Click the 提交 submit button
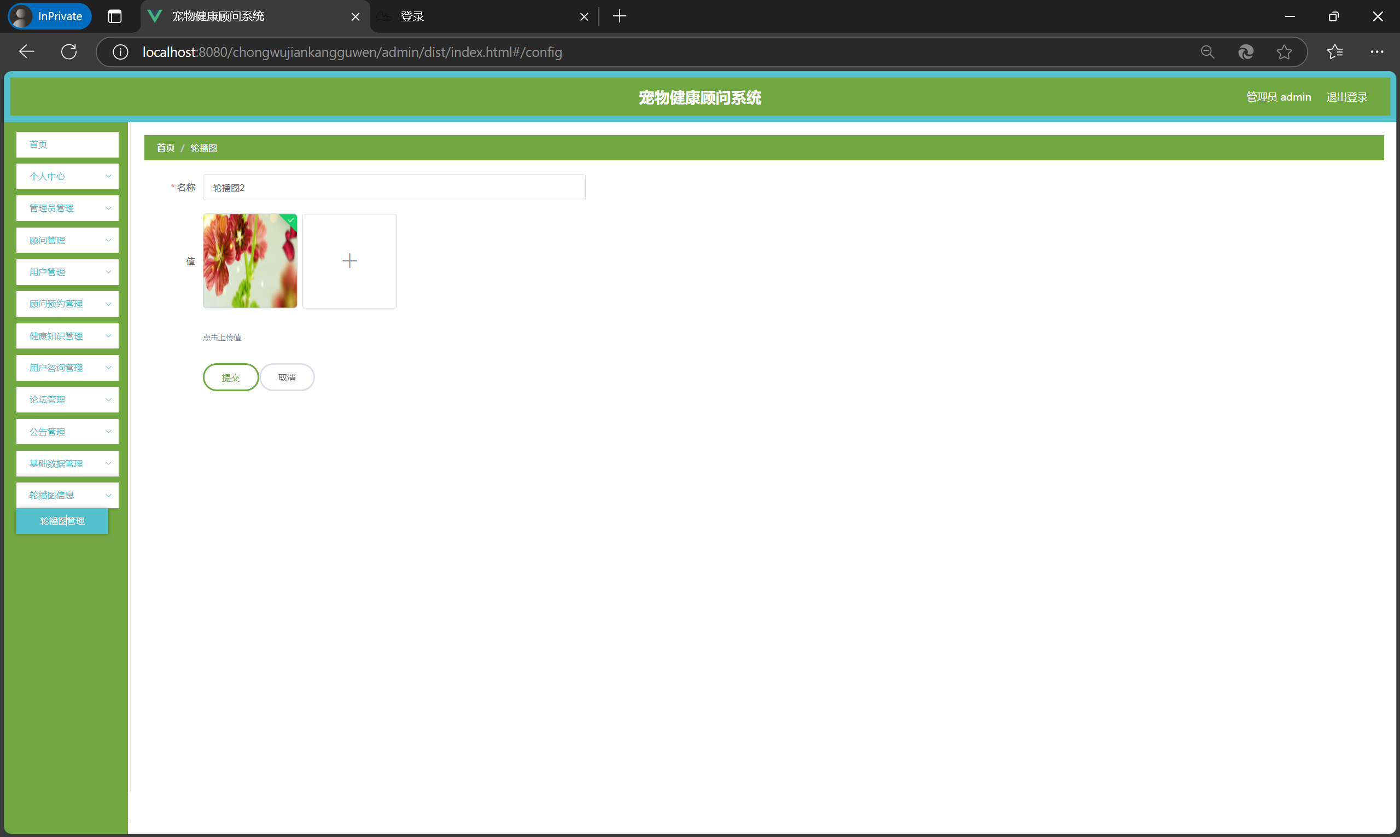 click(x=231, y=377)
